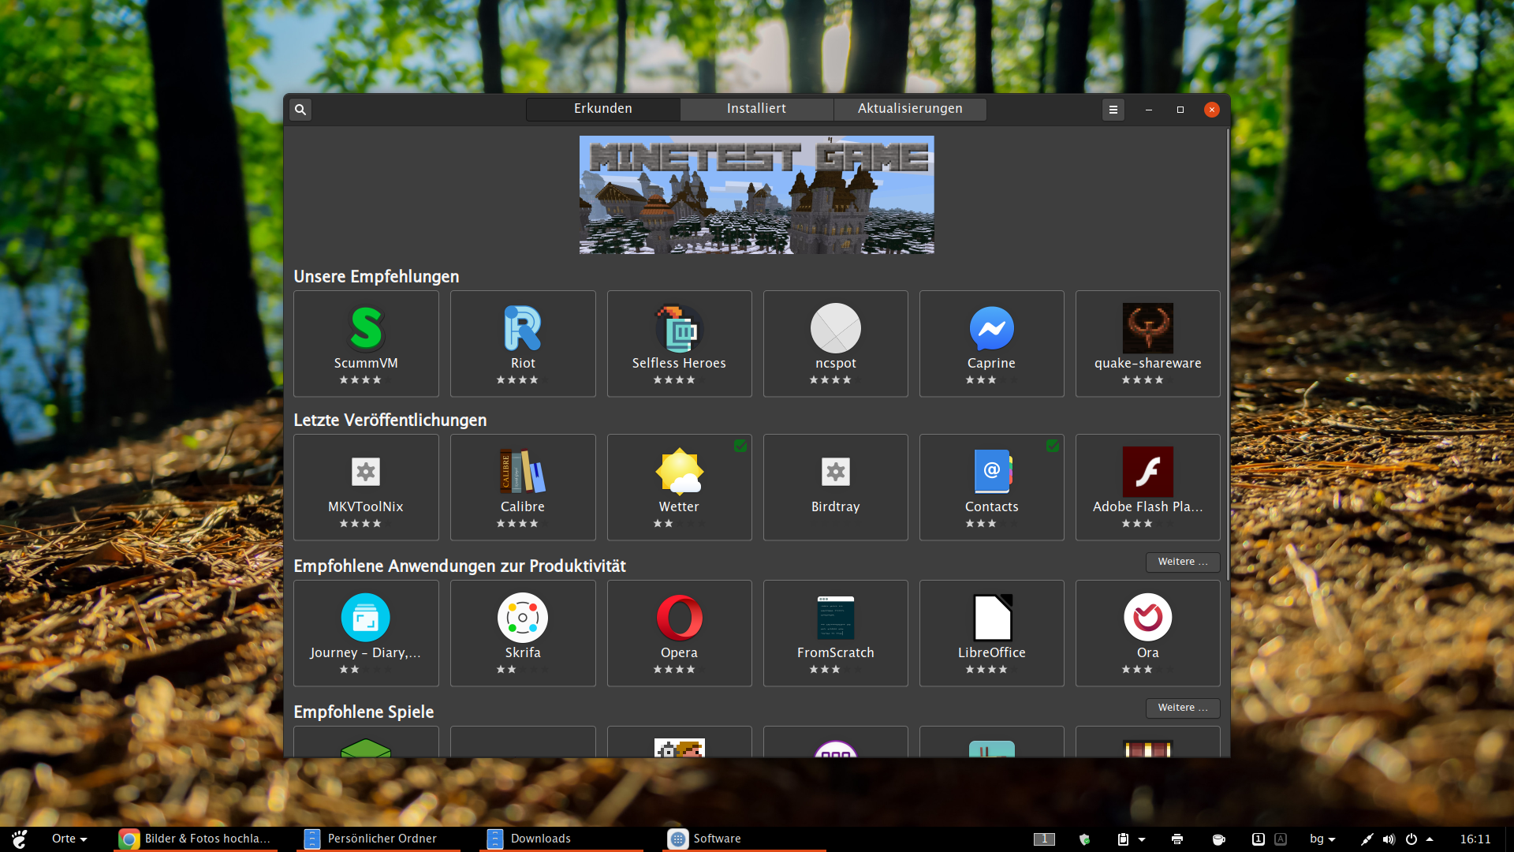
Task: Toggle the Num Lock indicator
Action: point(1259,839)
